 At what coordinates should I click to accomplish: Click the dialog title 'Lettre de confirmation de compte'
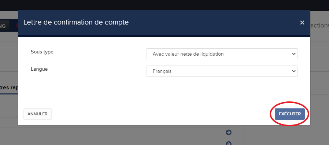tap(76, 22)
